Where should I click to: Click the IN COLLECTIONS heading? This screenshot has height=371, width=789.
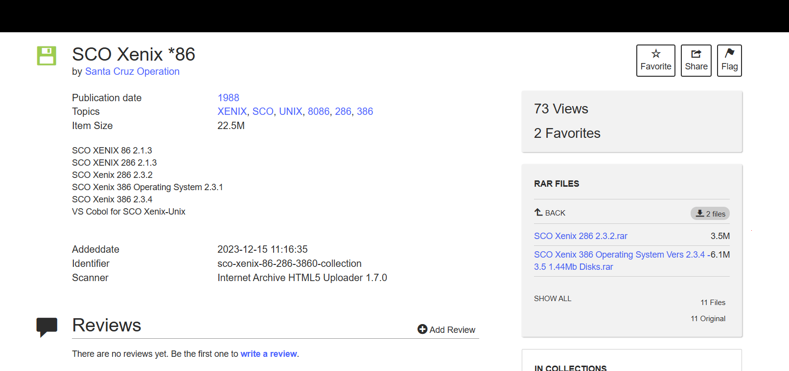point(570,368)
